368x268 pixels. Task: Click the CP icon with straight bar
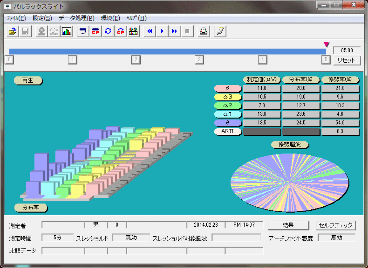click(96, 31)
